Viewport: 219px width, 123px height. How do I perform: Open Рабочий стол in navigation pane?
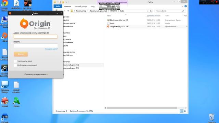pyautogui.click(x=68, y=26)
